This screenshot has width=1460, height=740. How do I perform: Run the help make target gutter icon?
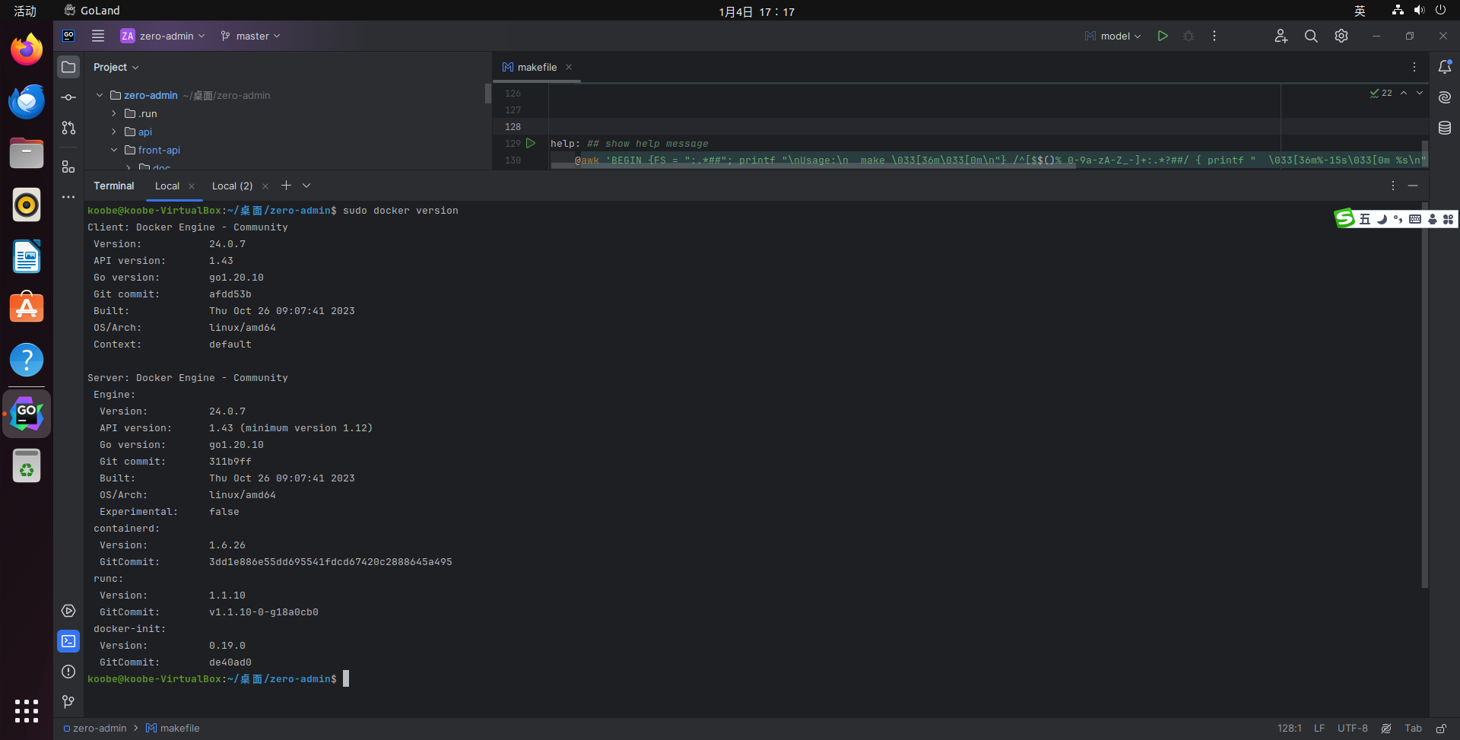click(x=531, y=143)
